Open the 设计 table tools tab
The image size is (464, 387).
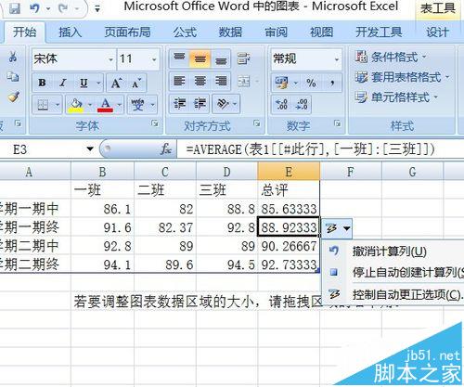click(437, 32)
